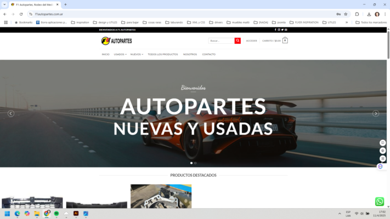The image size is (390, 219).
Task: Click the scrollbar up arrow
Action: click(388, 29)
